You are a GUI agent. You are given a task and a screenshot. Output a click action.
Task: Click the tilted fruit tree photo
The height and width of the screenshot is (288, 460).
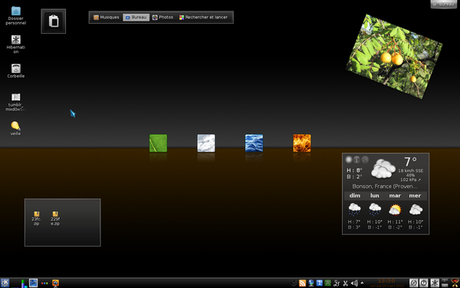click(394, 56)
